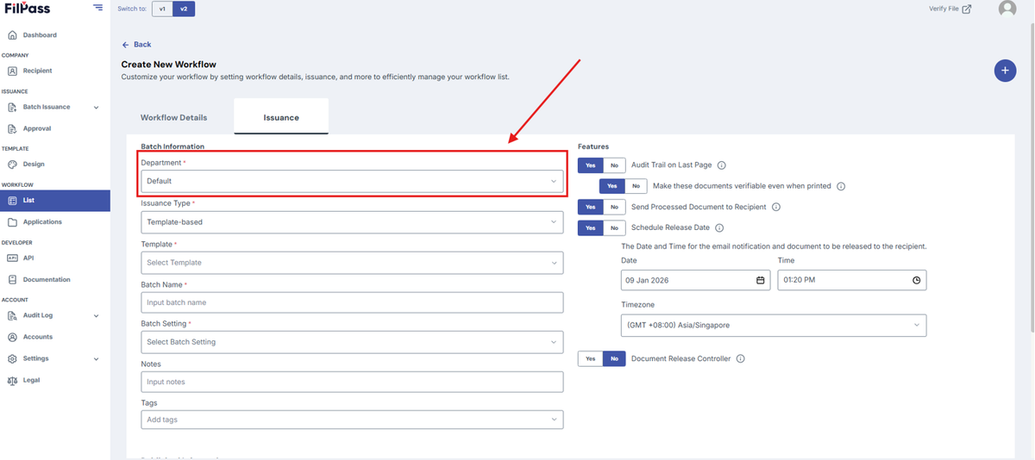Expand Settings submenu chevron
Viewport: 1035px width, 460px height.
(96, 359)
